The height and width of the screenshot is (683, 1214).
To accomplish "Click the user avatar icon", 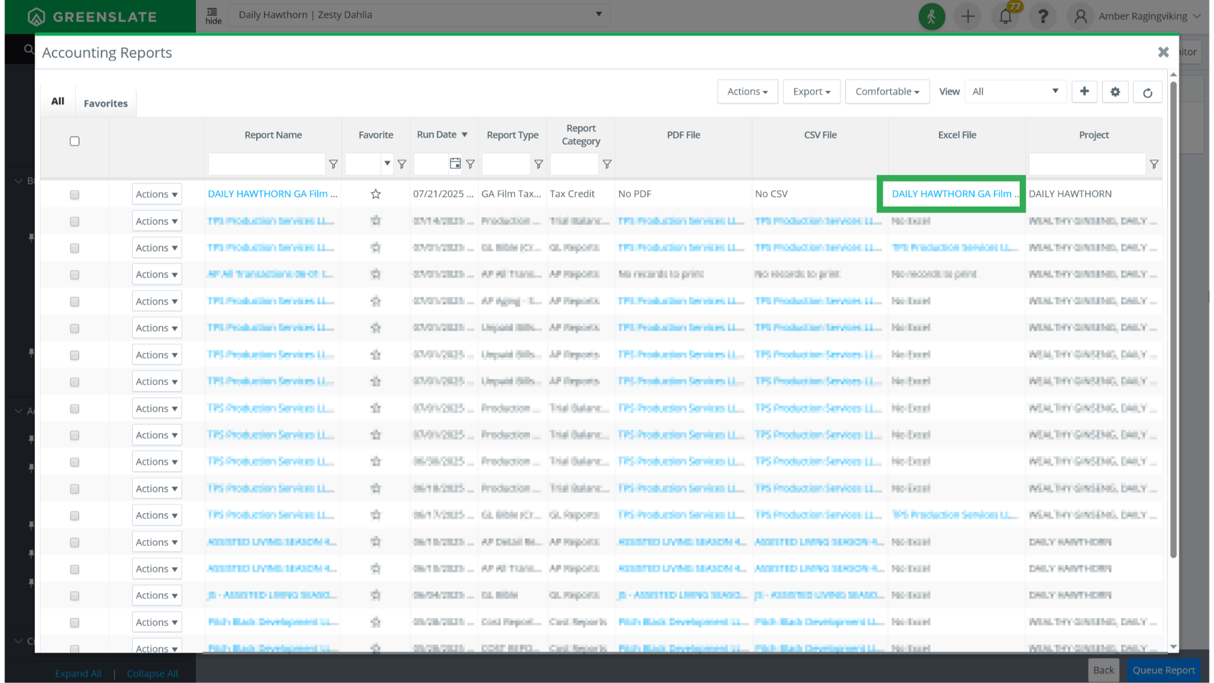I will pos(1081,16).
